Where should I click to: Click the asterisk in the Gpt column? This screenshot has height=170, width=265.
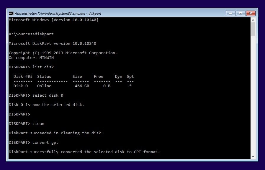click(130, 85)
